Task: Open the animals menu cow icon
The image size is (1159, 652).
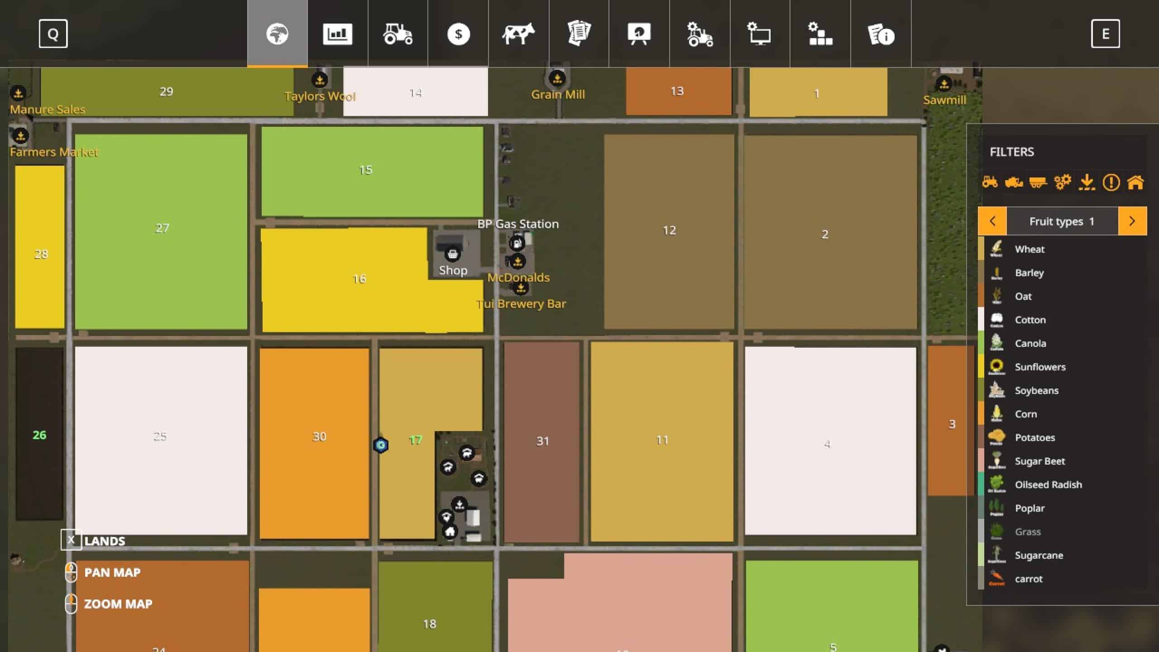Action: [x=518, y=34]
